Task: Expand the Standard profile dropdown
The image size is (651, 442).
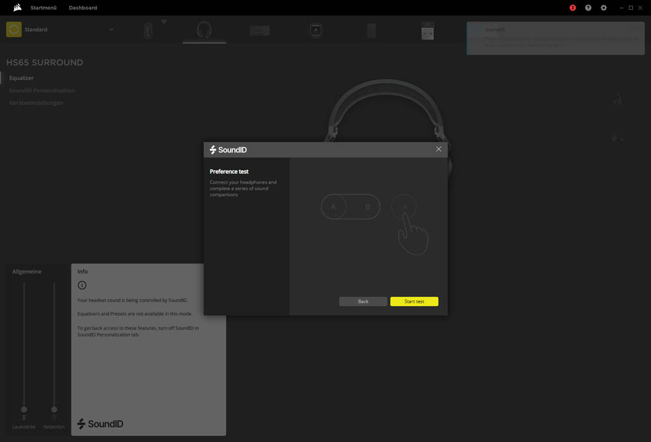Action: (x=111, y=29)
